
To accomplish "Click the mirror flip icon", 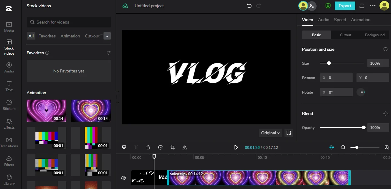I will click(x=185, y=147).
